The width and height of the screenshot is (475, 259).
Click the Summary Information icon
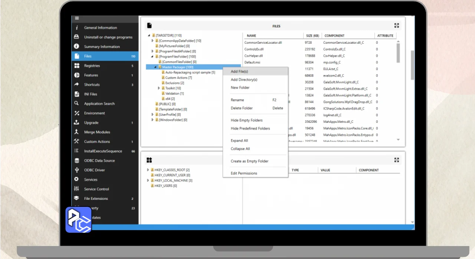[77, 47]
